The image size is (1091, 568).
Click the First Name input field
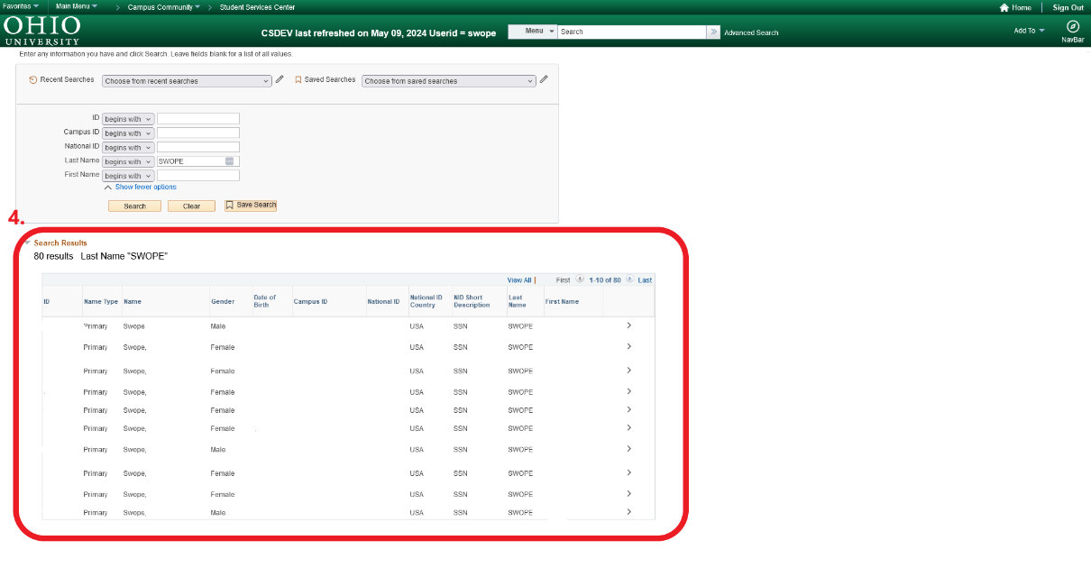click(197, 176)
